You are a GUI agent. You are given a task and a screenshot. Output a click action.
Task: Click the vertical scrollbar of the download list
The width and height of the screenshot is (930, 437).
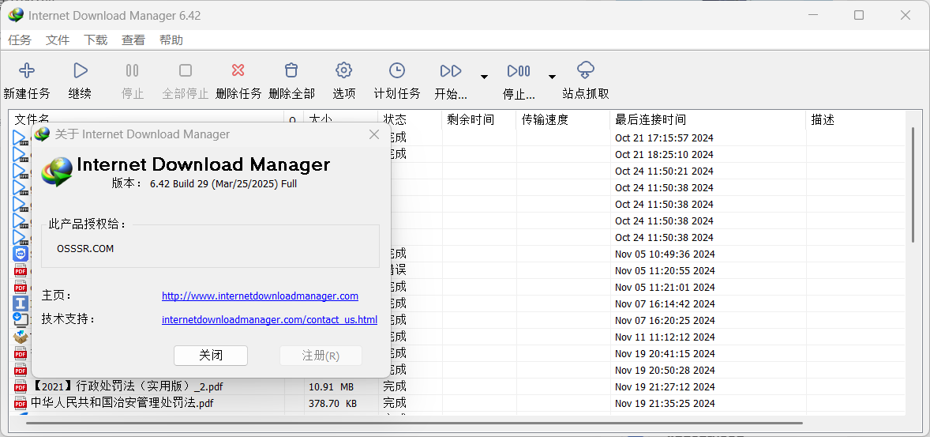coord(914,184)
